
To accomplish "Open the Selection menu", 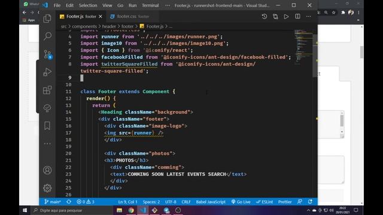I will 88,5.
